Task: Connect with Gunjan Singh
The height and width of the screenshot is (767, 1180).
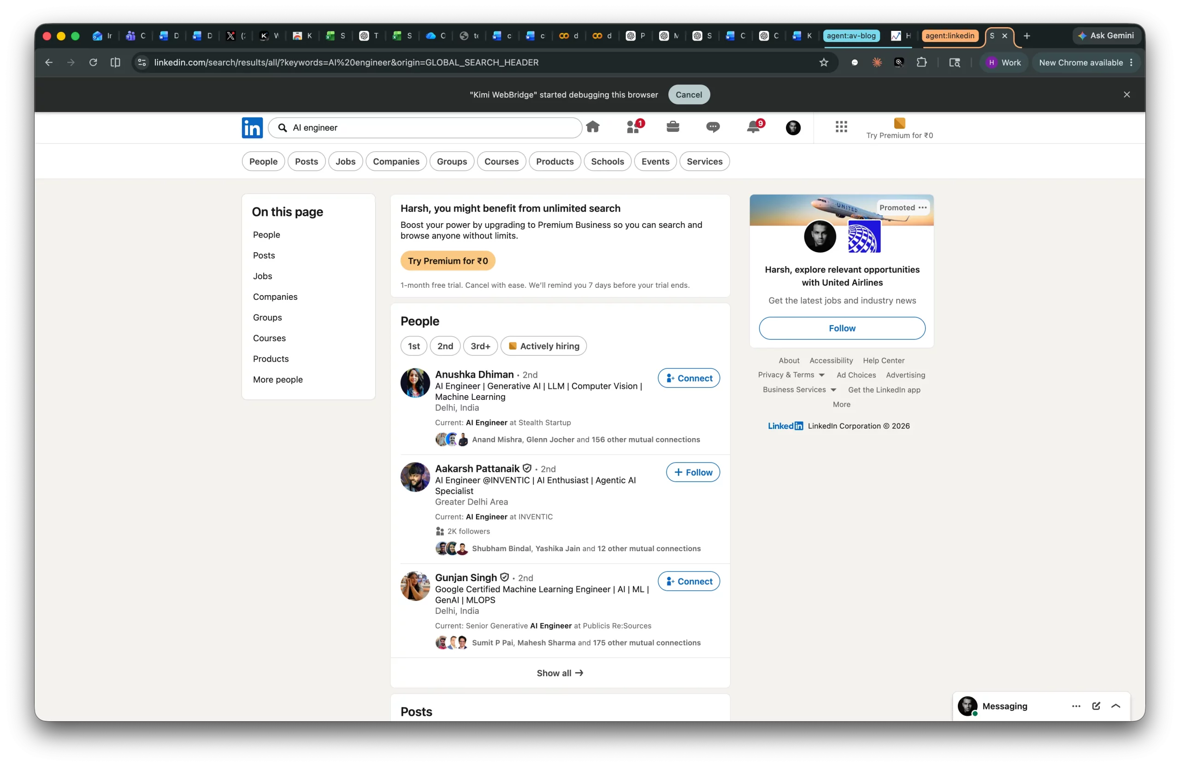Action: point(689,581)
